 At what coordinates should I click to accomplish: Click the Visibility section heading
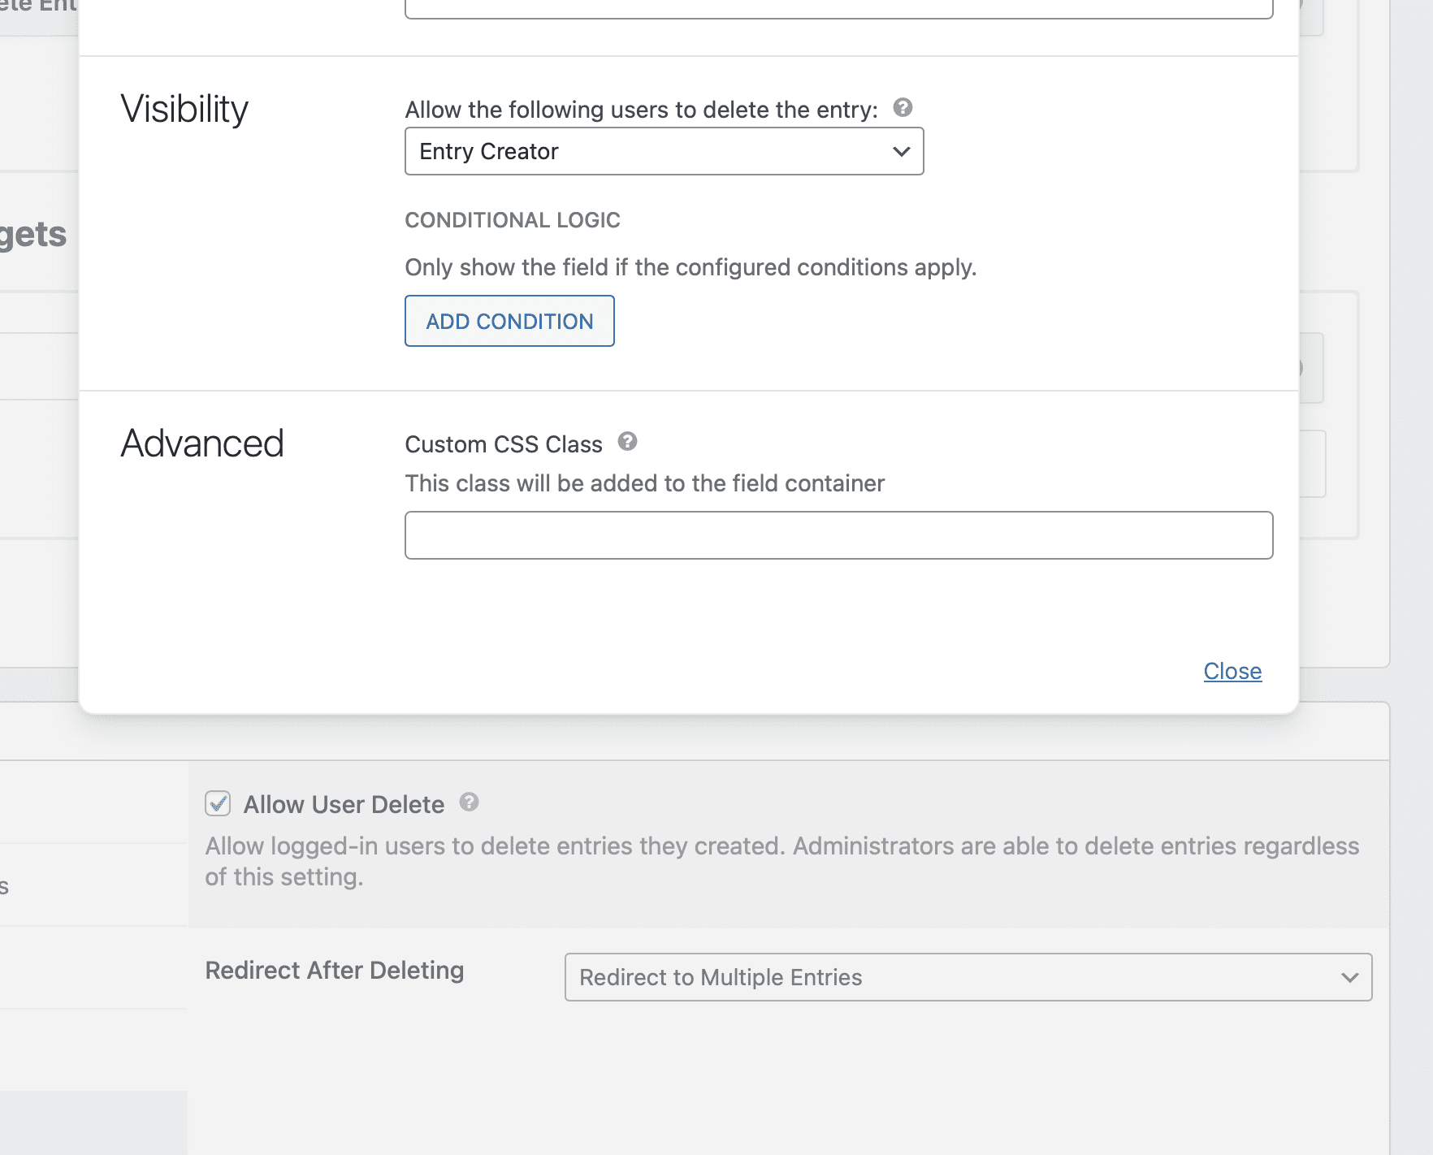pos(184,109)
